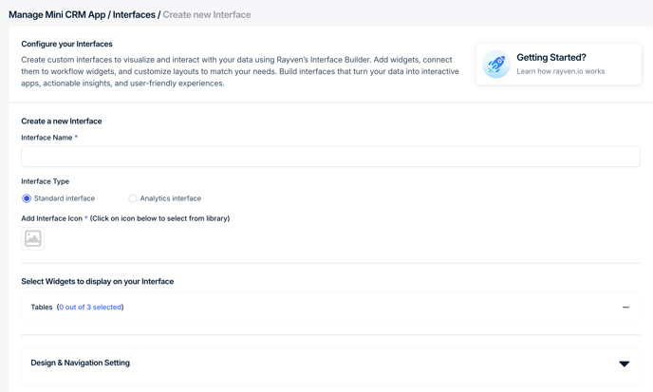Viewport: 653px width, 392px height.
Task: Click the 'Add Interface Icon' label
Action: [x=51, y=218]
